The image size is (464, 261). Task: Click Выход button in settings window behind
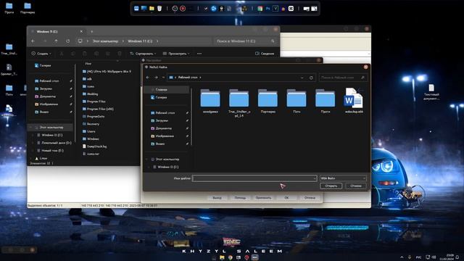pyautogui.click(x=217, y=198)
